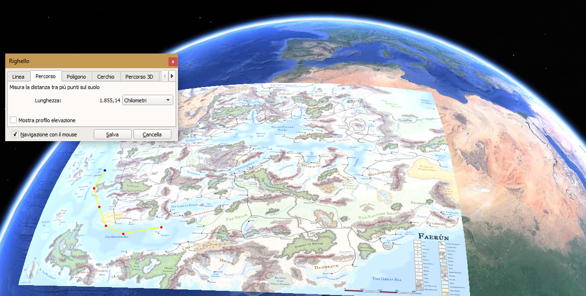Switch to the Cerchio tab
The width and height of the screenshot is (586, 296).
click(x=106, y=77)
